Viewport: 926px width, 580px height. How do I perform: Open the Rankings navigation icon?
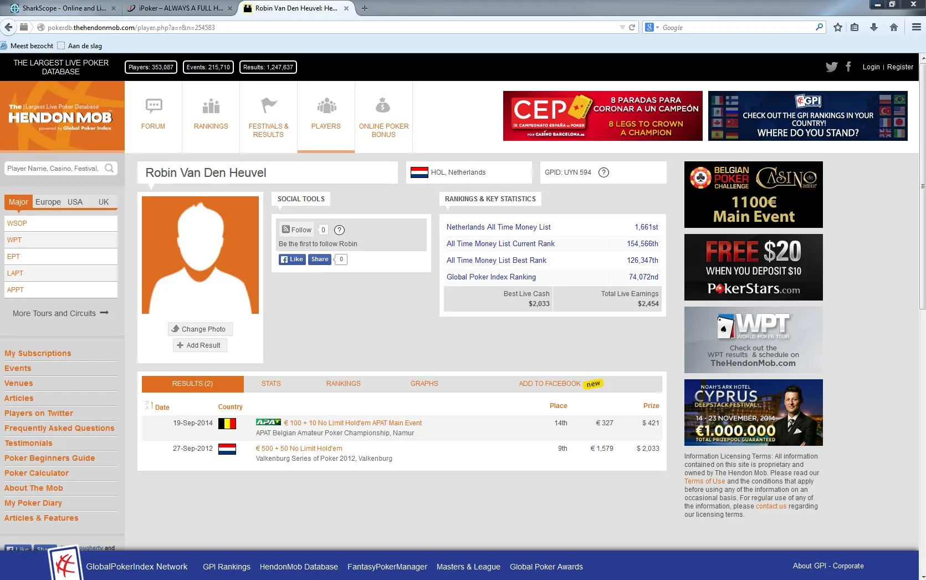point(211,105)
